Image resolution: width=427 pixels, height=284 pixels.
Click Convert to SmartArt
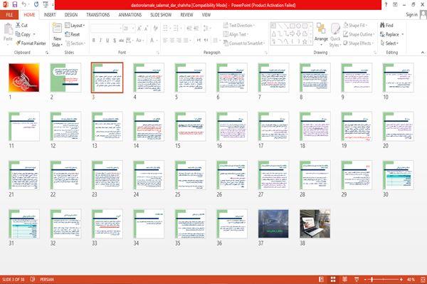click(244, 43)
